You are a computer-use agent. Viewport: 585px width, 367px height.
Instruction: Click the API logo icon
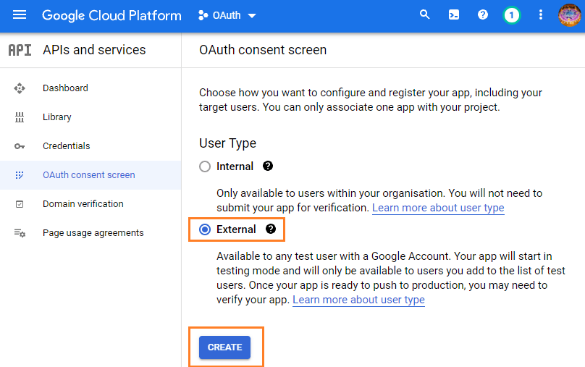pyautogui.click(x=20, y=50)
